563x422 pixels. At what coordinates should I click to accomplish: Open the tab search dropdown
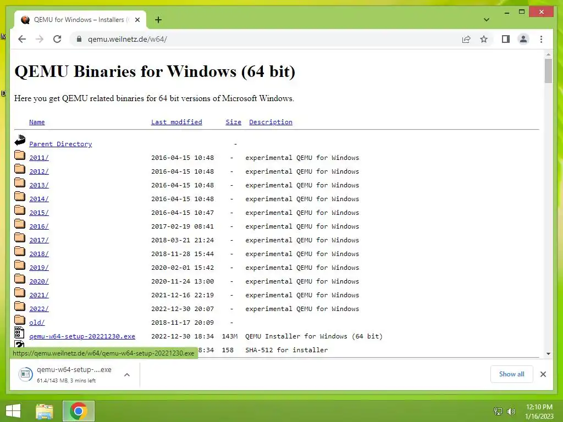click(486, 20)
